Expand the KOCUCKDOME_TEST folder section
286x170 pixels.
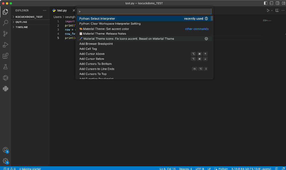30,17
